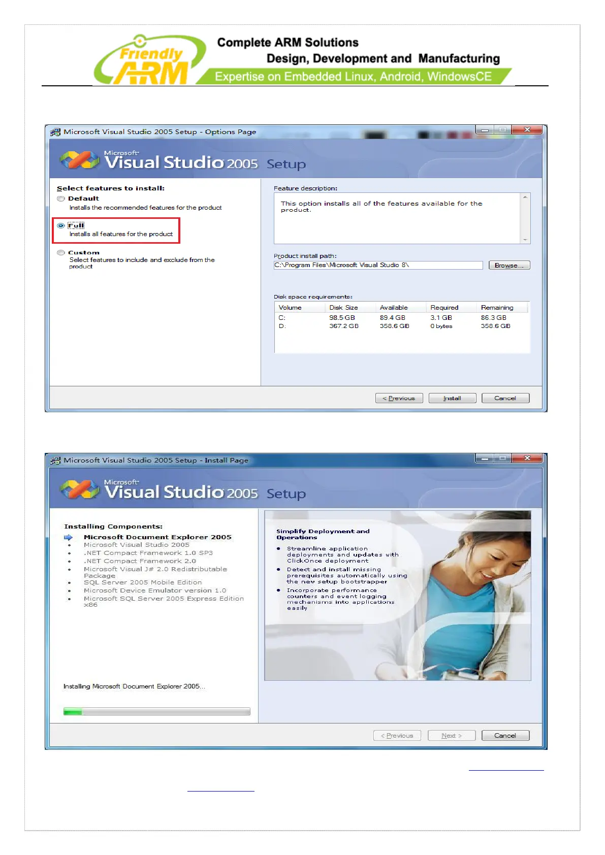
Task: Click the blue arrow beside Microsoft Document Explorer 2005
Action: [x=69, y=537]
